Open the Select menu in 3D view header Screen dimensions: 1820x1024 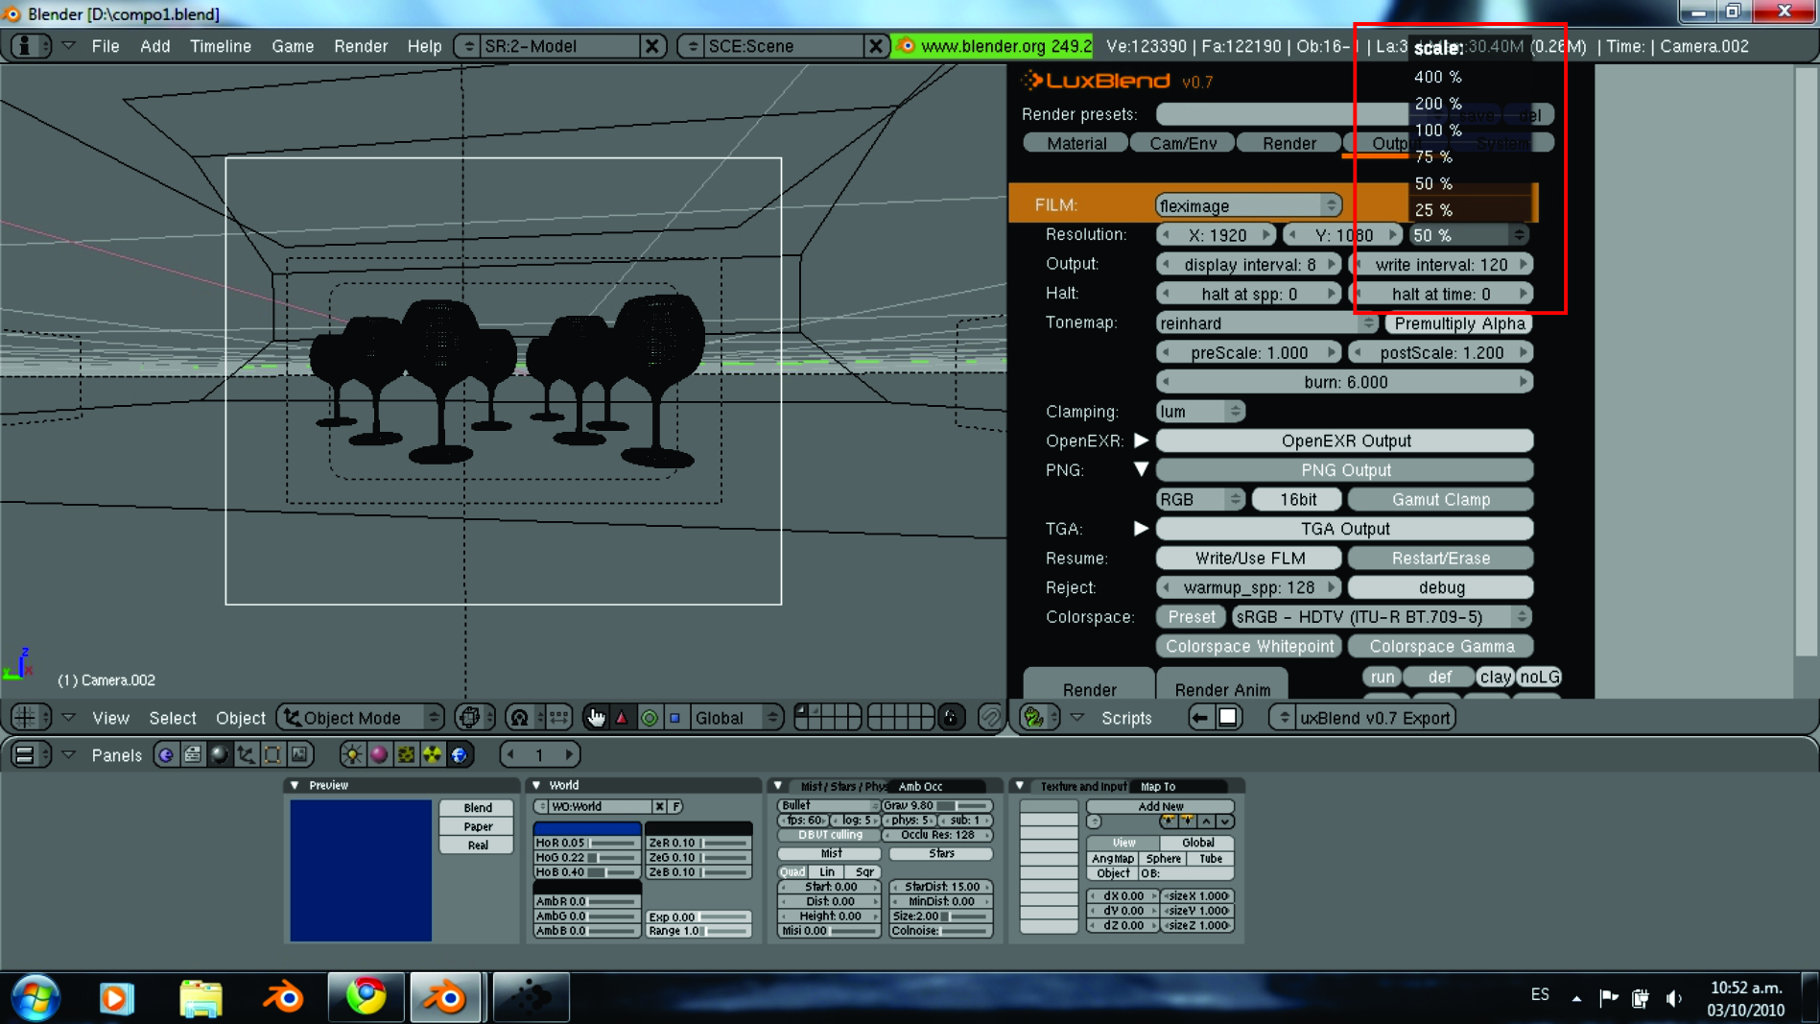coord(173,718)
